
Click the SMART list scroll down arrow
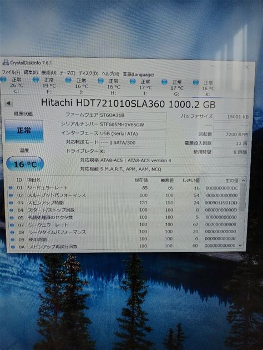240,245
